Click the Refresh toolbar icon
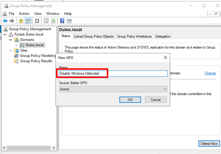221x154 pixels. (x=53, y=21)
